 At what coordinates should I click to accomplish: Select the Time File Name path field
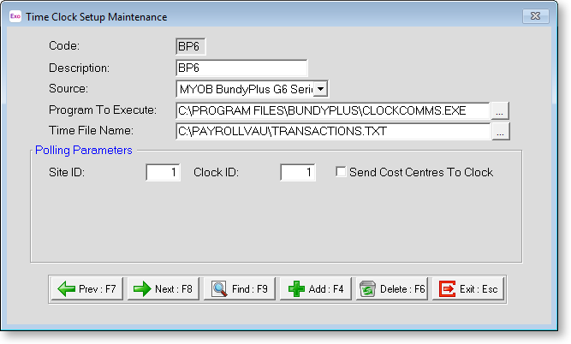click(x=331, y=131)
